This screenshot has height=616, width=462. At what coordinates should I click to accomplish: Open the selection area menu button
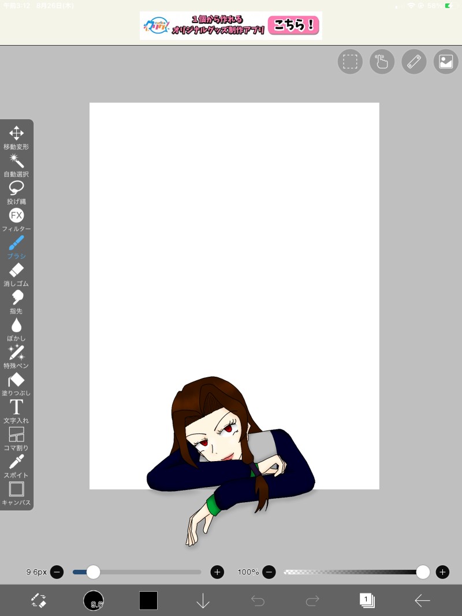click(x=350, y=62)
